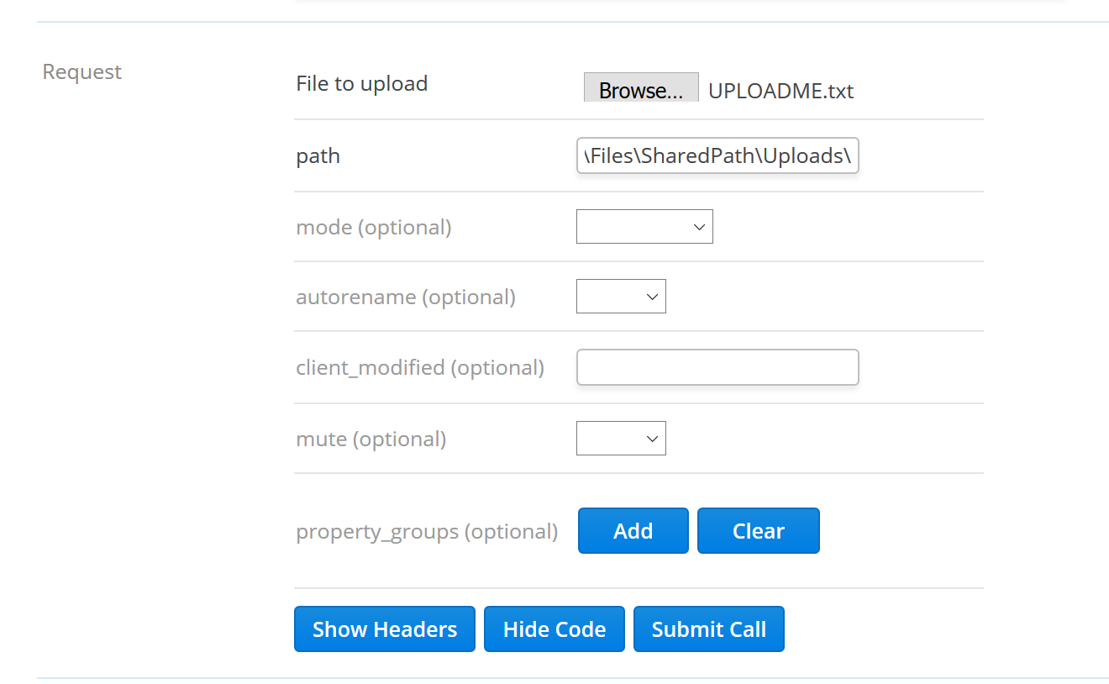Click the Hide Code button
Viewport: 1109px width, 684px height.
[554, 629]
